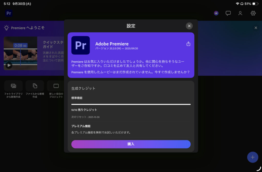Open the Pr home logo in the top bar
Viewport: 262px width, 172px height.
click(x=9, y=13)
